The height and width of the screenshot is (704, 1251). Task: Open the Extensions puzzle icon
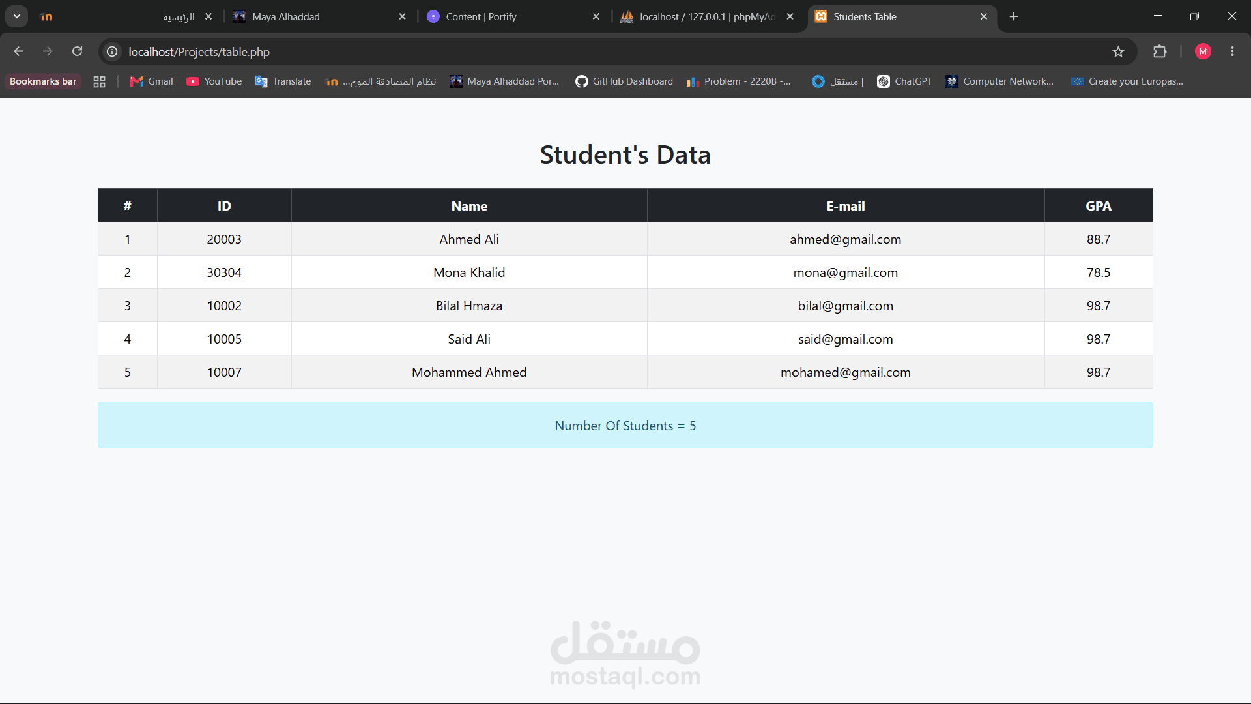point(1160,51)
